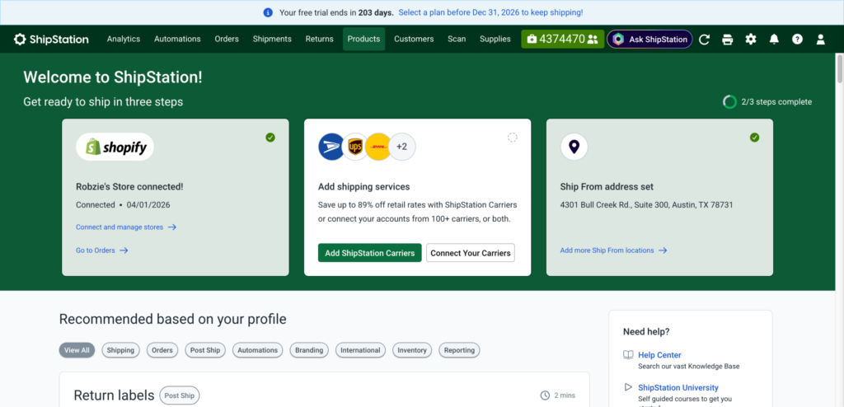Open the ShipStation University link
Screen dimensions: 844x407
[678, 387]
